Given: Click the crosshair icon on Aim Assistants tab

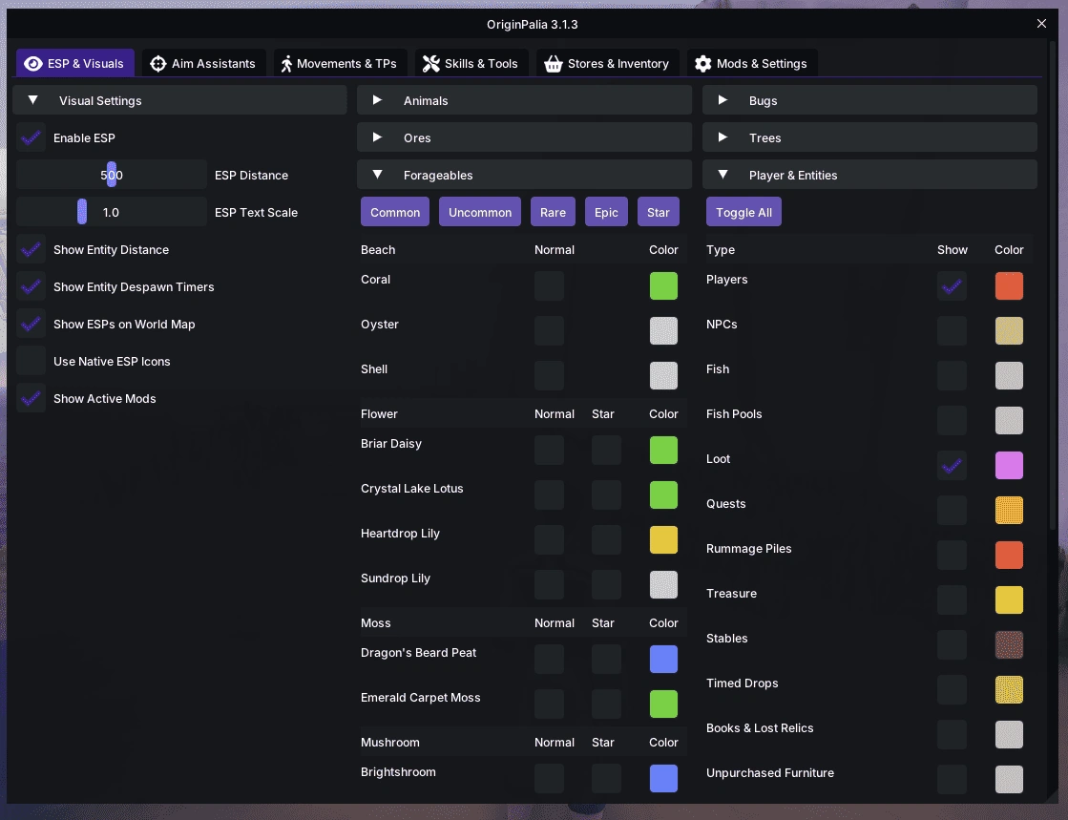Looking at the screenshot, I should click(158, 63).
